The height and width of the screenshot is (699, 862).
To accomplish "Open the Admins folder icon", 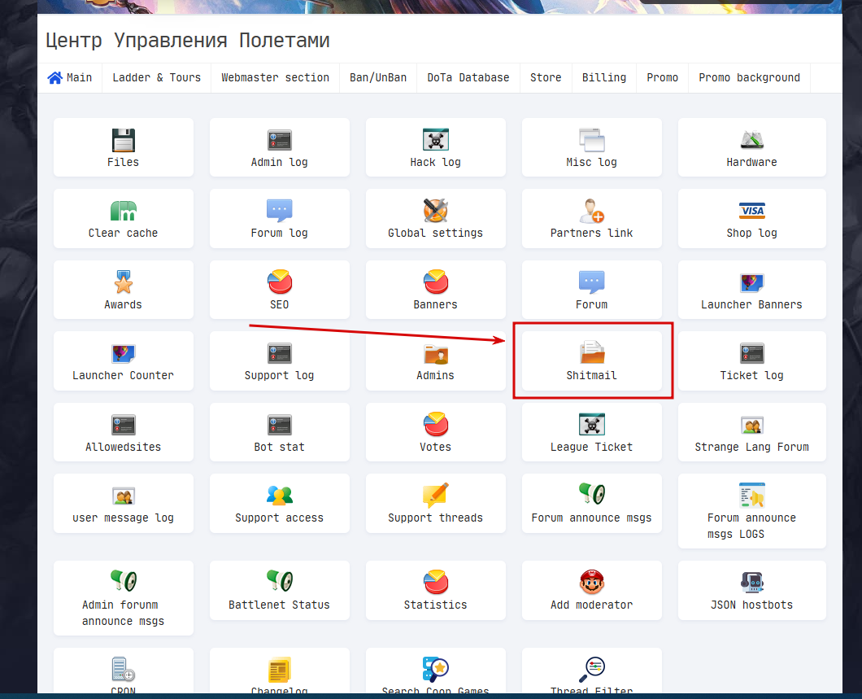I will 435,354.
